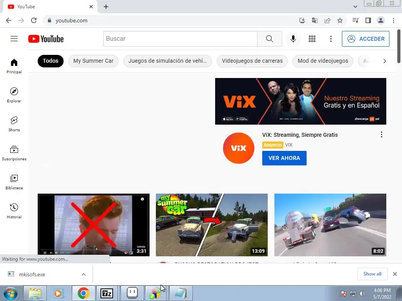Image resolution: width=402 pixels, height=301 pixels.
Task: Select the Todos filter chip
Action: [51, 61]
